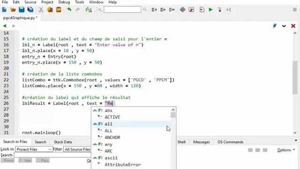300x169 pixels.
Task: Close the document with the red X
Action: tap(293, 26)
